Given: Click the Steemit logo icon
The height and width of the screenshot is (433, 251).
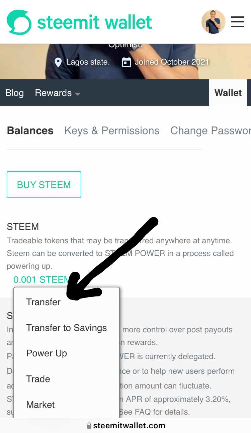Looking at the screenshot, I should pyautogui.click(x=19, y=22).
